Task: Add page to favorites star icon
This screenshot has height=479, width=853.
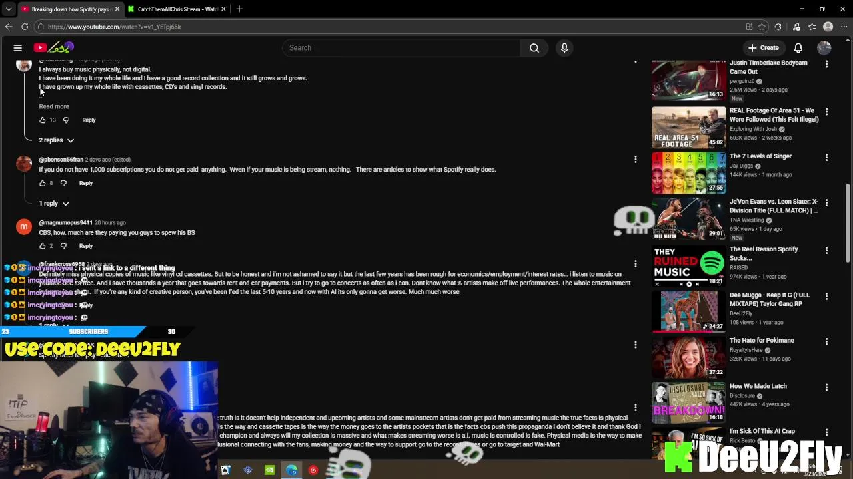Action: [762, 27]
